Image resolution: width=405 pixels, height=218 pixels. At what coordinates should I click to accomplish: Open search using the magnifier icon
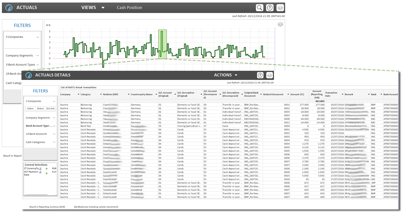pyautogui.click(x=259, y=7)
